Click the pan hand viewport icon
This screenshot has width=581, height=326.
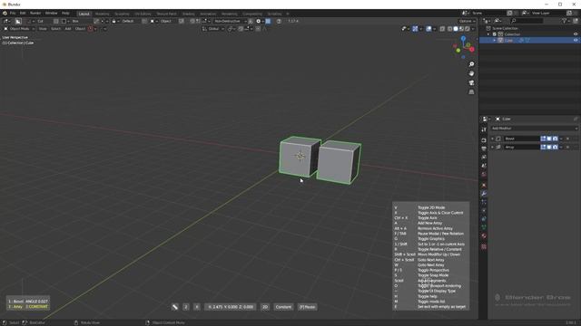[471, 73]
